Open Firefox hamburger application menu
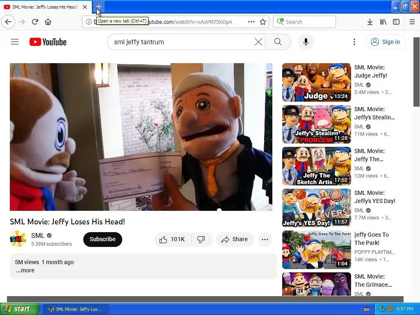420x315 pixels. click(412, 22)
